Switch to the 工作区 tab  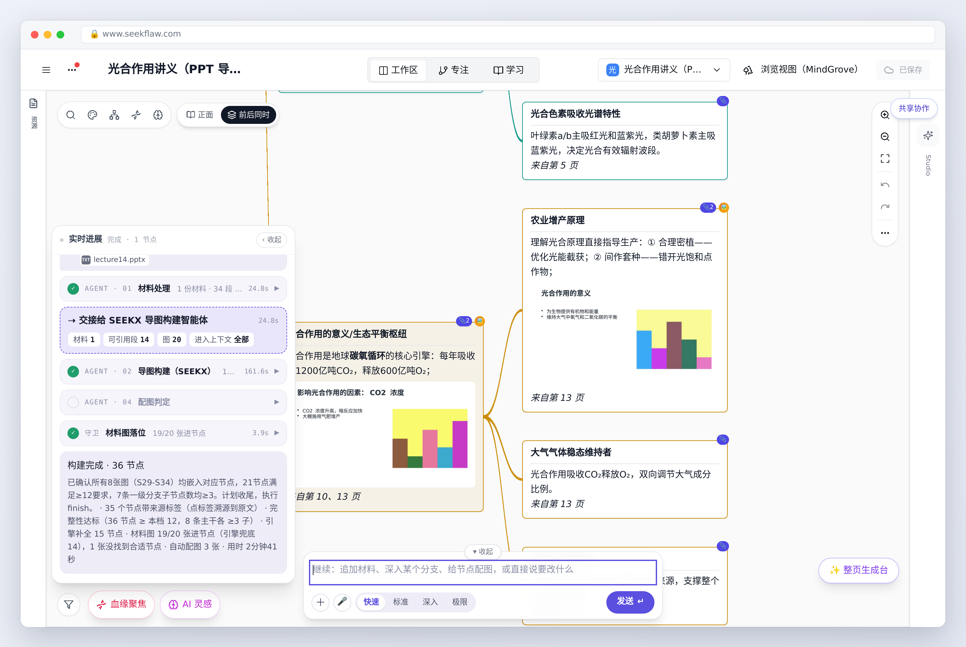pos(398,70)
